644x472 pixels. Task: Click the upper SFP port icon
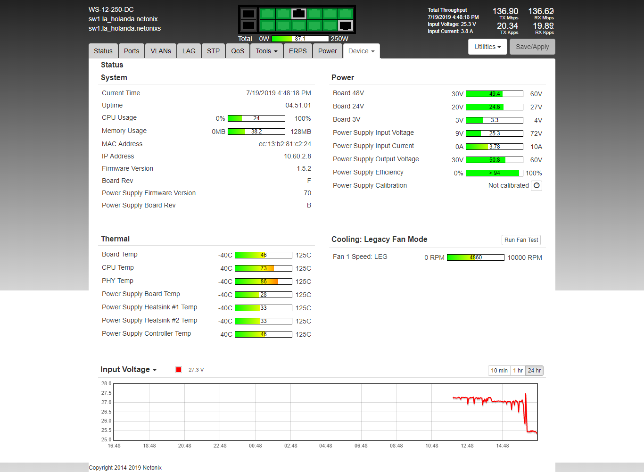[248, 14]
